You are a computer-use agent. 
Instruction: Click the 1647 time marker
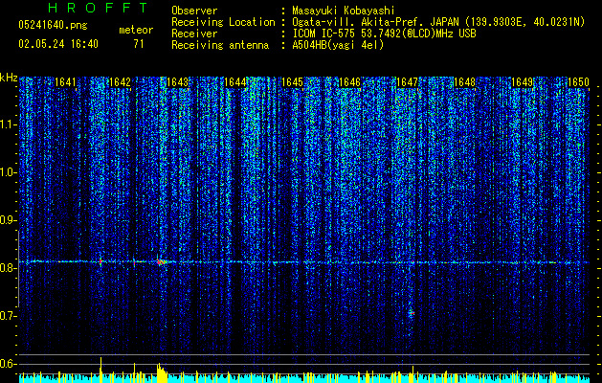[407, 82]
